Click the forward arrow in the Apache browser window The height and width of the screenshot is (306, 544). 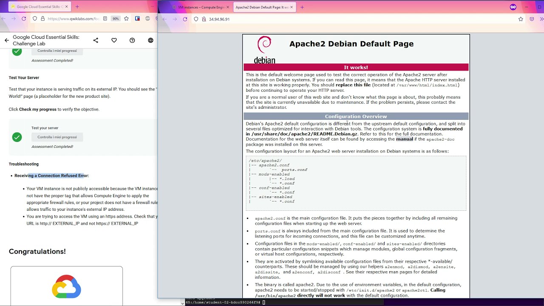pos(175,19)
